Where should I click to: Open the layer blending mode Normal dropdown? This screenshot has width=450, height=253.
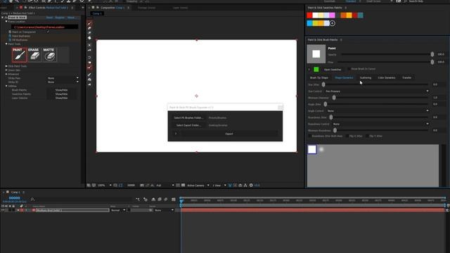tap(118, 210)
